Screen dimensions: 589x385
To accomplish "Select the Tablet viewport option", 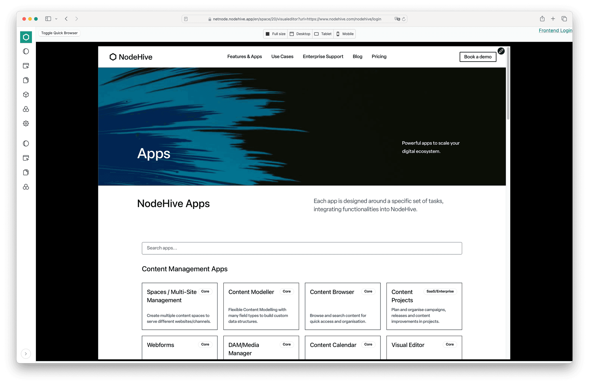I will click(323, 34).
